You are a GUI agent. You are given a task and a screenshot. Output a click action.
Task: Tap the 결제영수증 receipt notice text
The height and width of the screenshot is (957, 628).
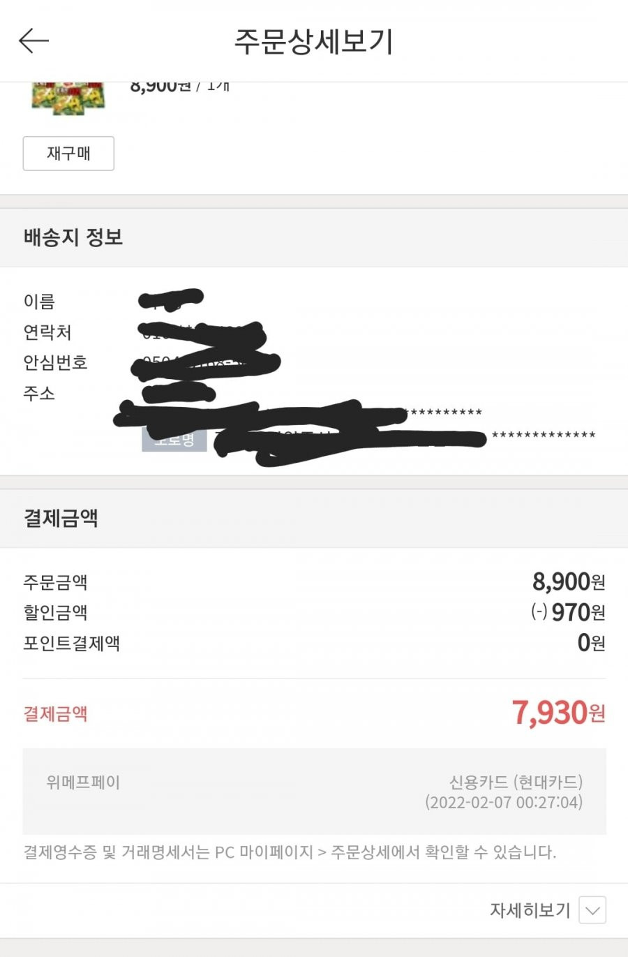pyautogui.click(x=290, y=852)
